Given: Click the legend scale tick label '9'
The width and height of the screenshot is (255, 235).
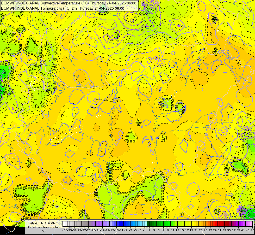Looking at the screenshot, I should coord(168,230).
